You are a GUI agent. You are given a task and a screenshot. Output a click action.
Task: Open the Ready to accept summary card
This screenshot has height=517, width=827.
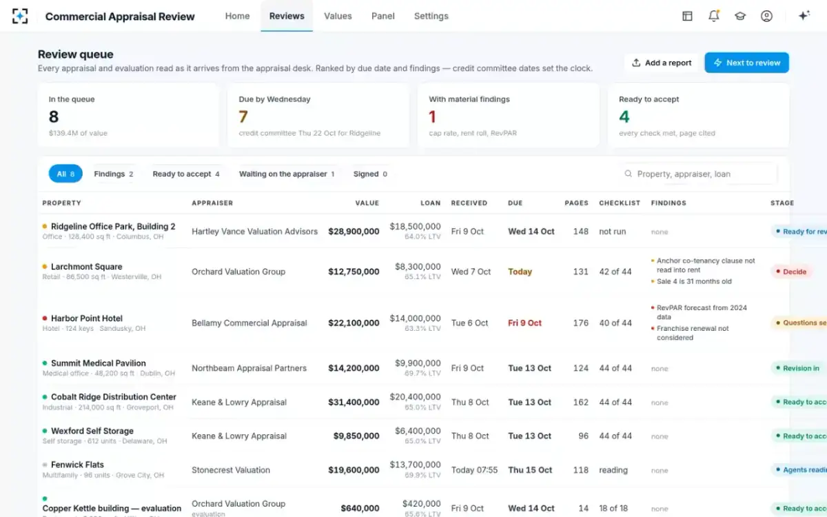pos(699,115)
